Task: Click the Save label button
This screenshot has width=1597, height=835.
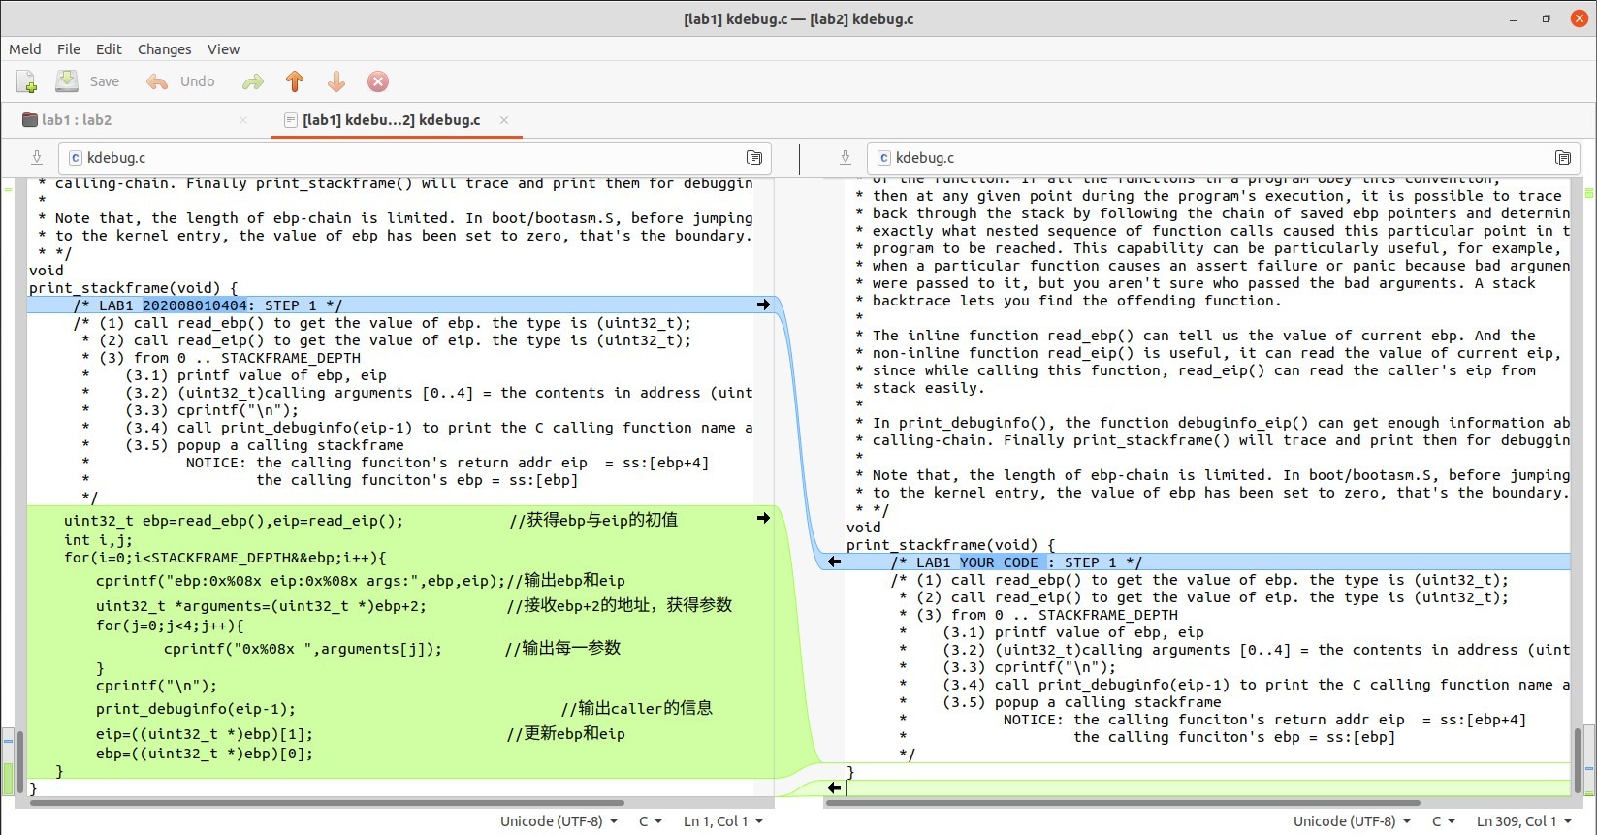Action: tap(104, 81)
